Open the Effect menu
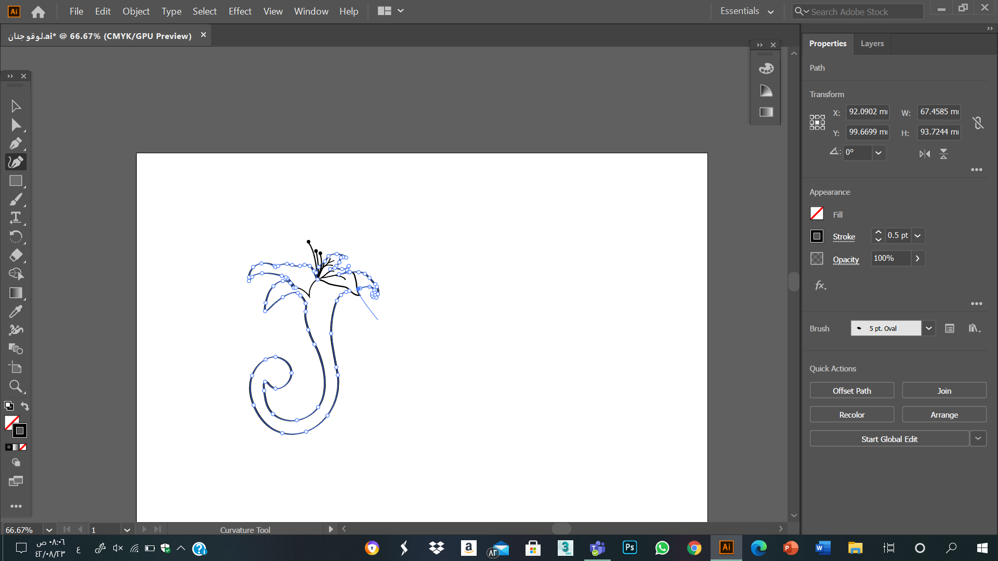The image size is (998, 561). (240, 11)
